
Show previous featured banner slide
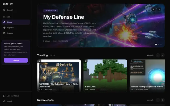click(154, 9)
